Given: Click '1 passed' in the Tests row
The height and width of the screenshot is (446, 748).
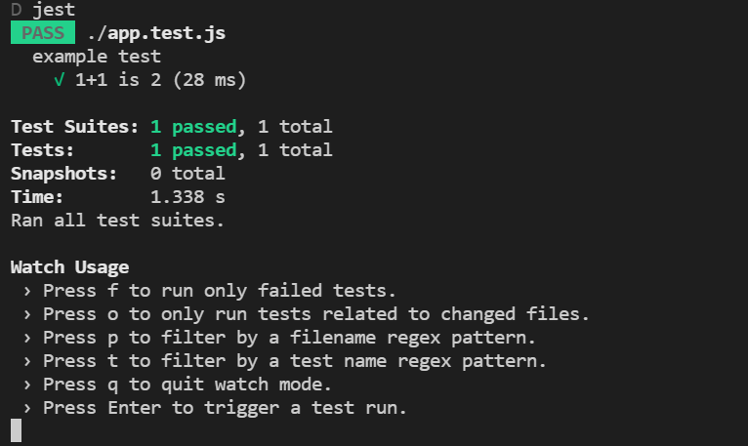Looking at the screenshot, I should [193, 150].
